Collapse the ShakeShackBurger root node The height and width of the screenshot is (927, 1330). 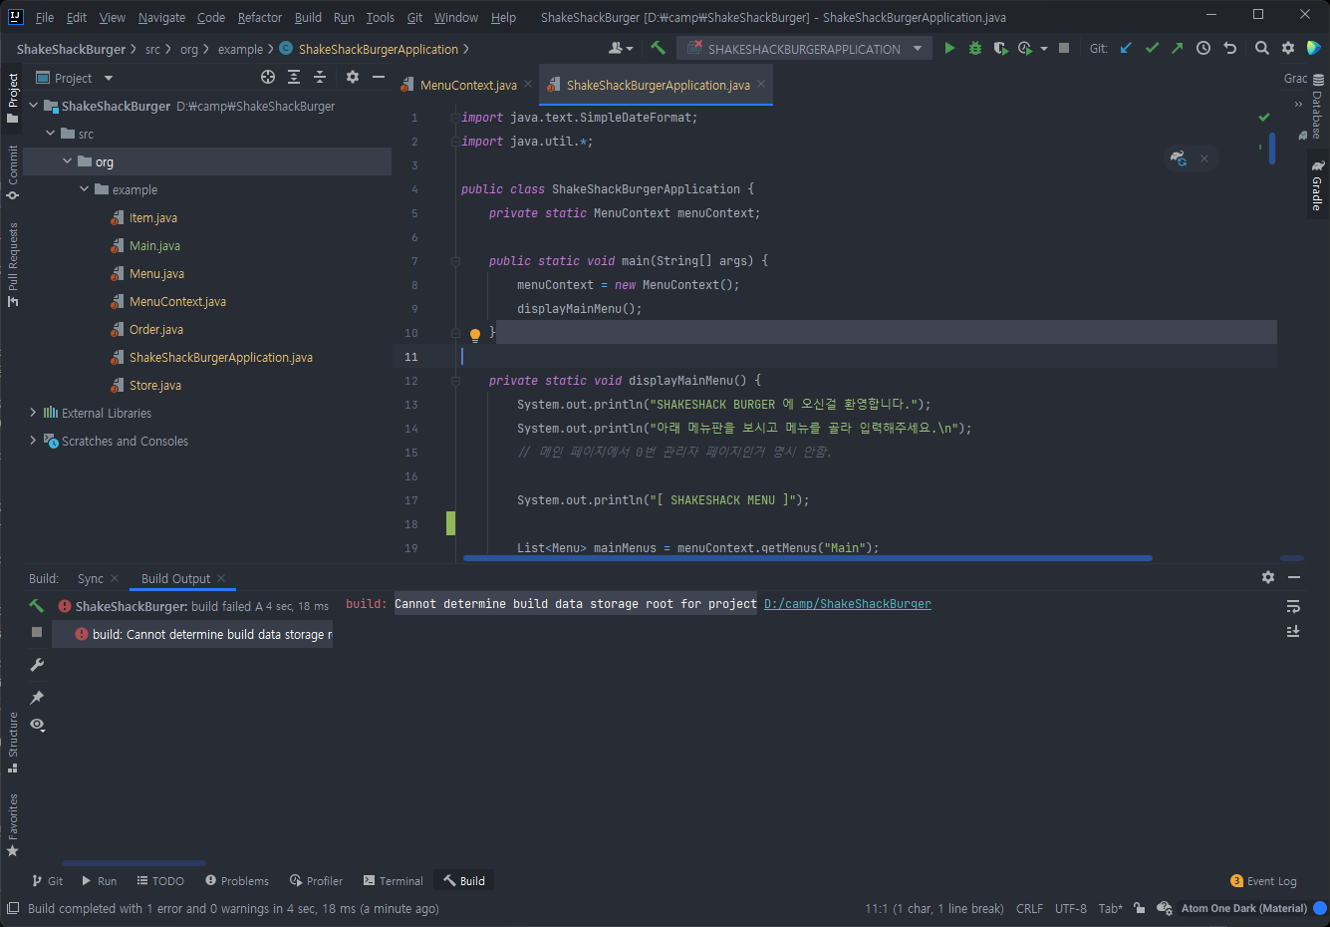tap(34, 106)
